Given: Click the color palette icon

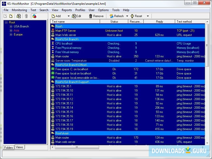Looking at the screenshot, I should (x=34, y=16).
